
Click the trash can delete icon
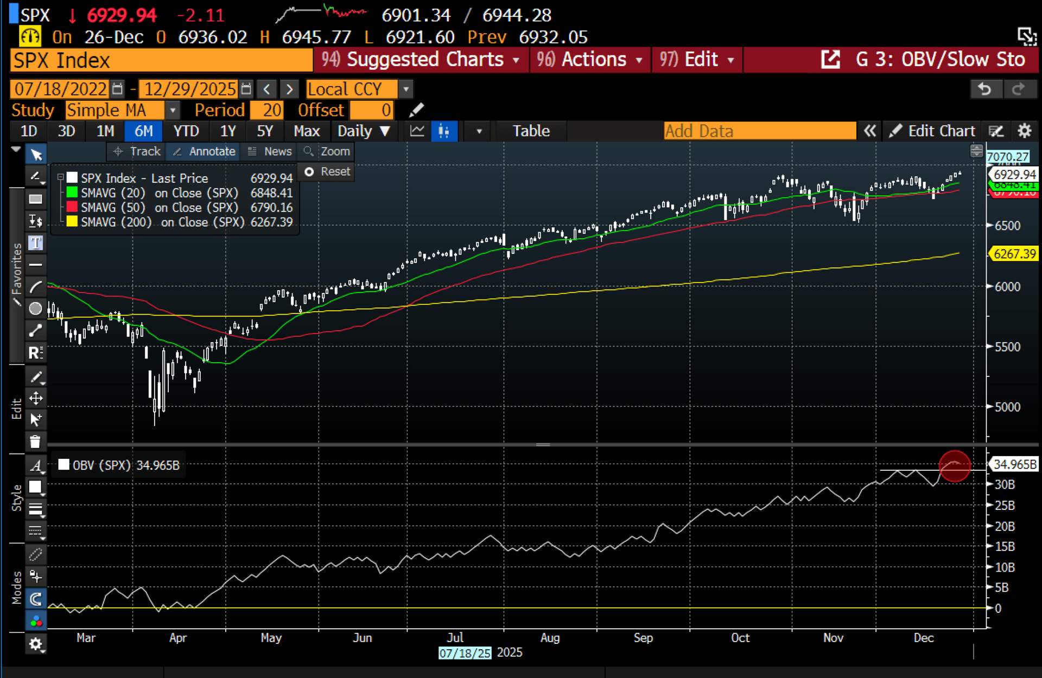pyautogui.click(x=35, y=442)
